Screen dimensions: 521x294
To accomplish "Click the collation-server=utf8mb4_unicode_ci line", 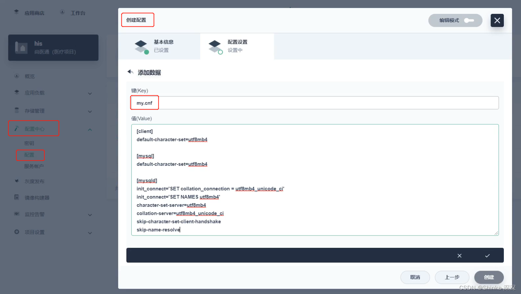I will coord(180,213).
